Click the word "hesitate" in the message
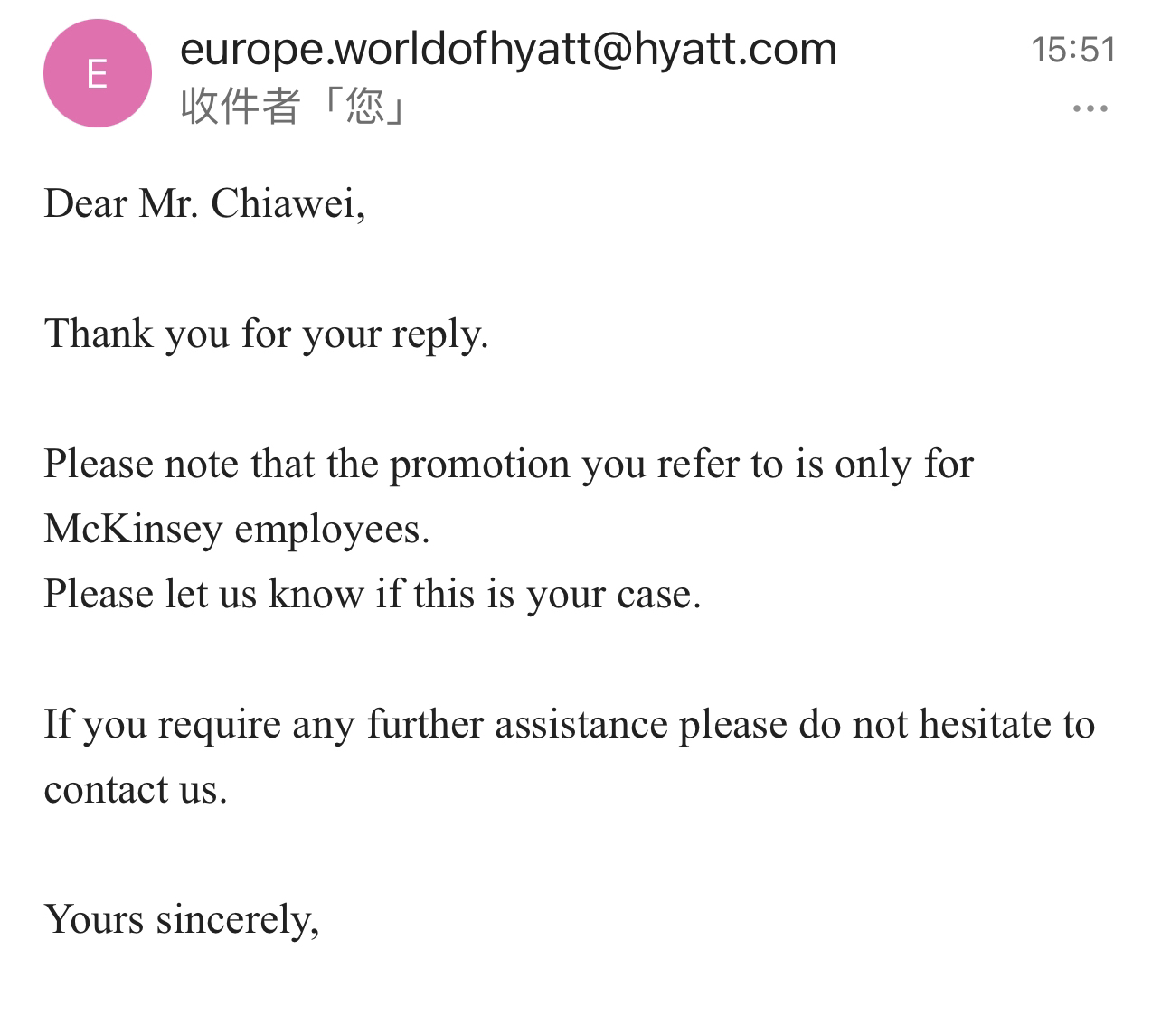1161x1015 pixels. [x=983, y=724]
